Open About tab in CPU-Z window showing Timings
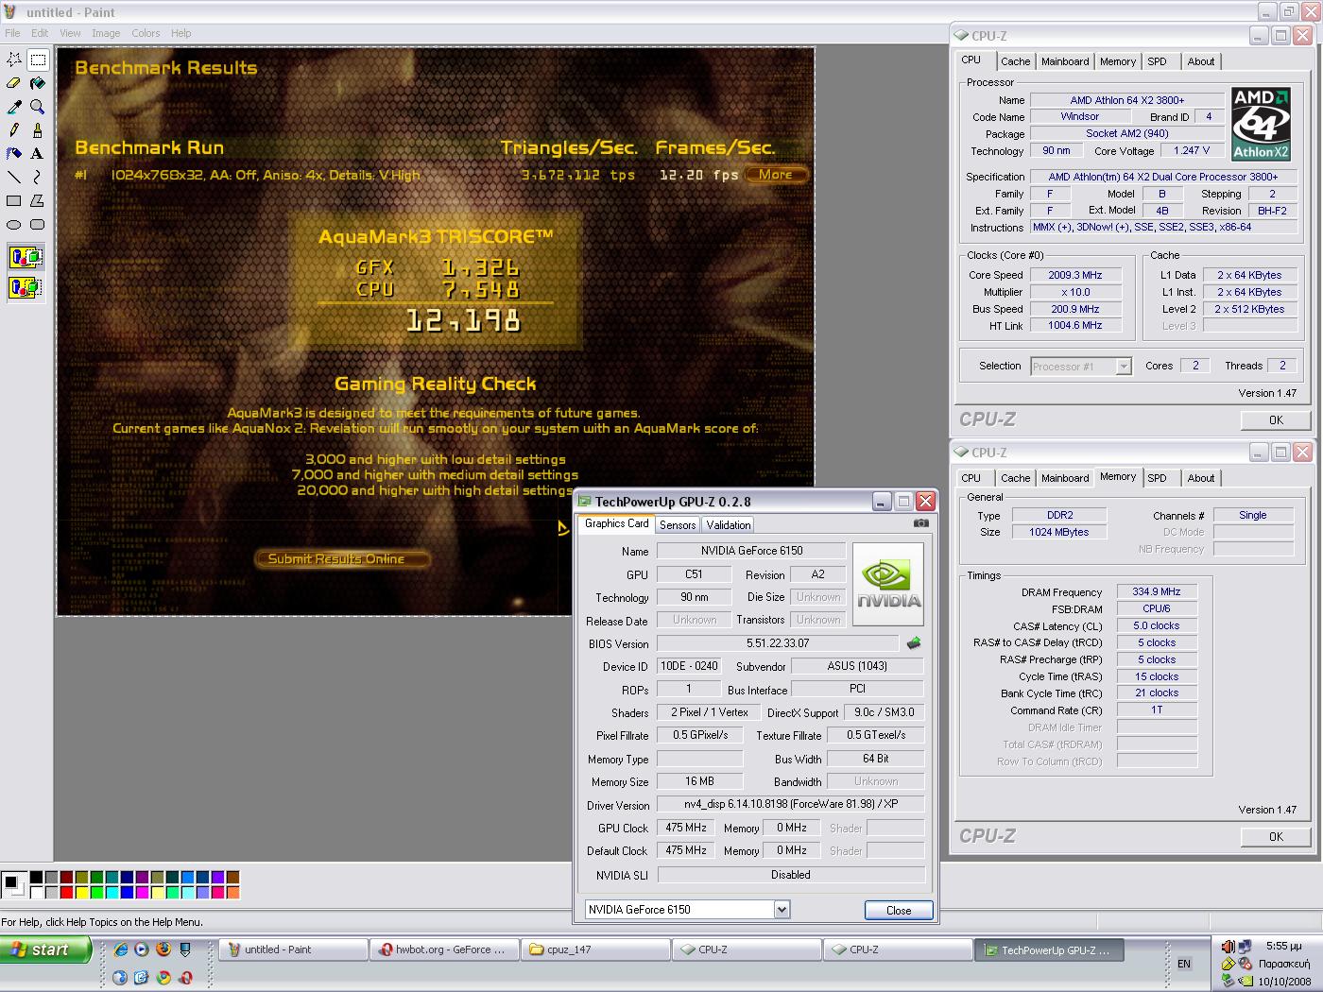This screenshot has height=992, width=1323. click(1201, 478)
